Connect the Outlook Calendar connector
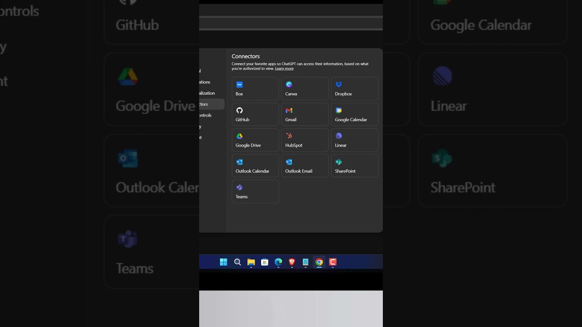This screenshot has height=327, width=582. tap(255, 165)
